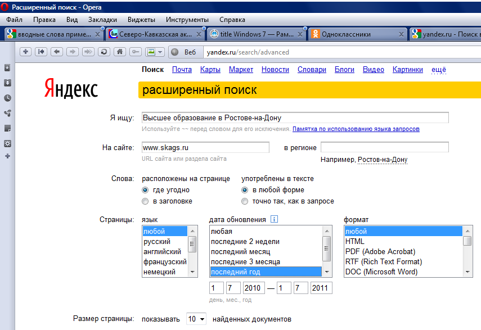481x330 pixels.
Task: Open the results per page dropdown showing 10
Action: coord(196,319)
